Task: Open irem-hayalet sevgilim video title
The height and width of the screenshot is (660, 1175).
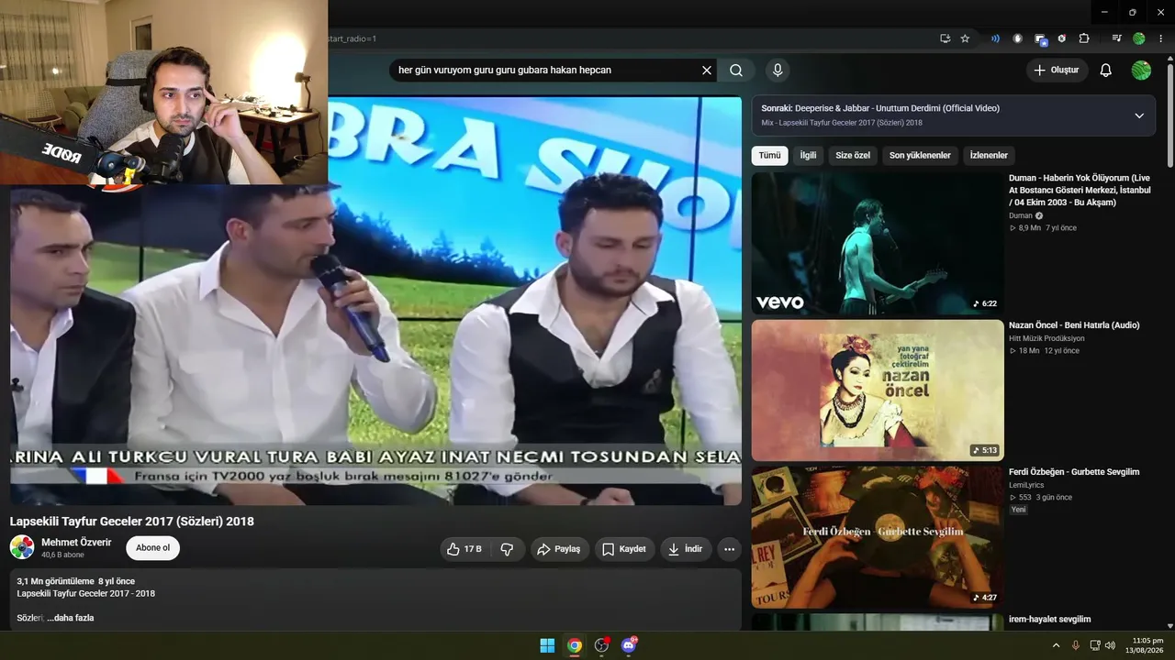Action: 1050,620
